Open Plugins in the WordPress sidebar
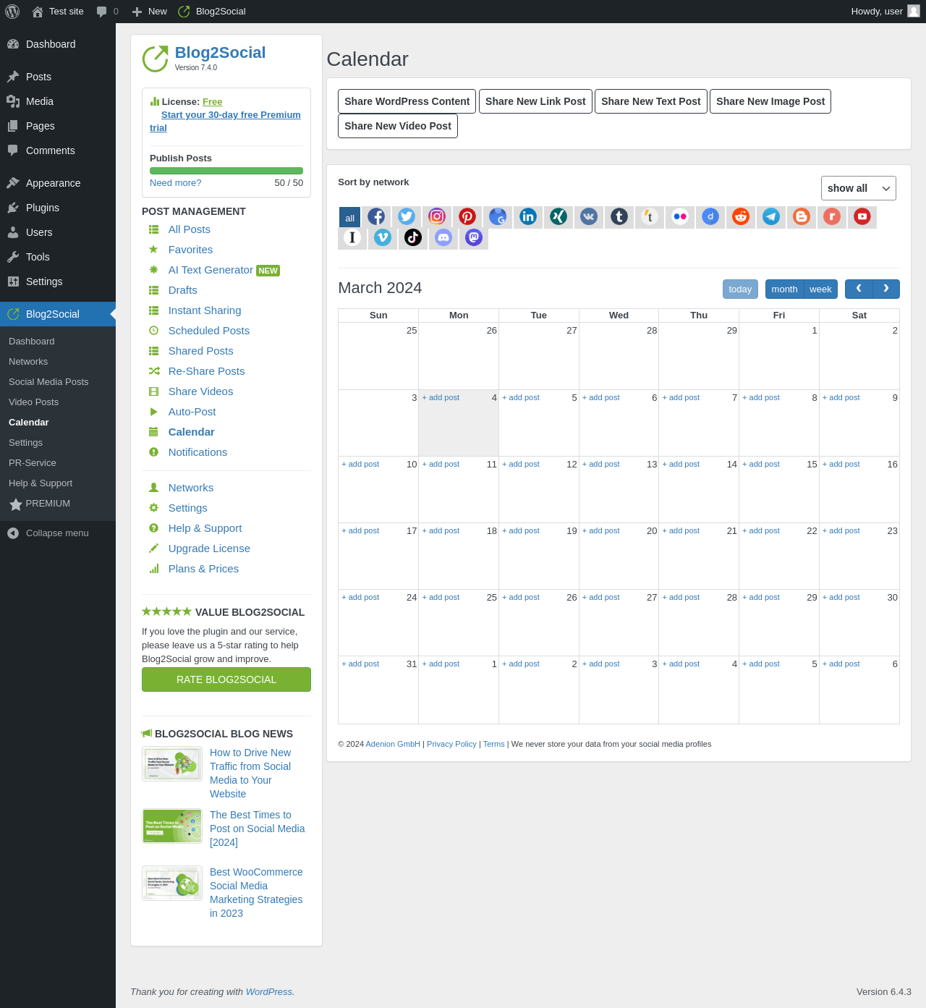The width and height of the screenshot is (926, 1008). click(58, 208)
